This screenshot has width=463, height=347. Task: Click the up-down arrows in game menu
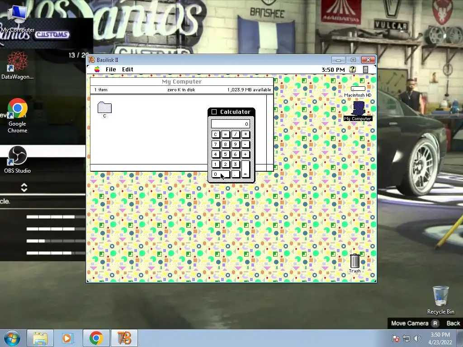pos(24,188)
